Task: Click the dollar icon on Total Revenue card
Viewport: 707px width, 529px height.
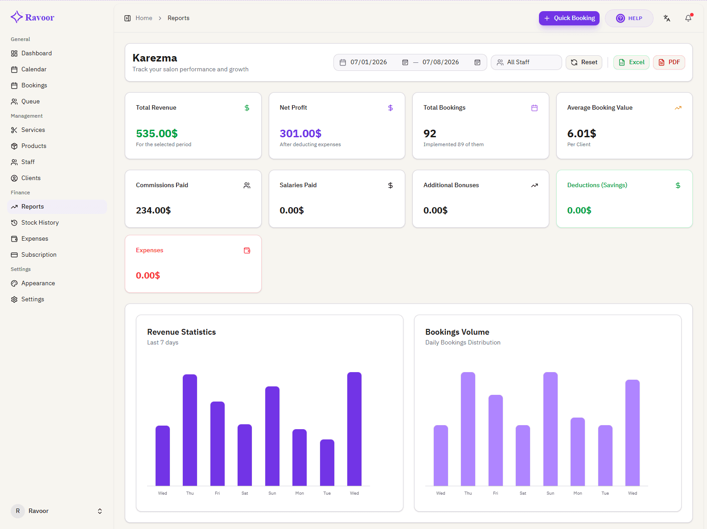Action: pyautogui.click(x=247, y=108)
